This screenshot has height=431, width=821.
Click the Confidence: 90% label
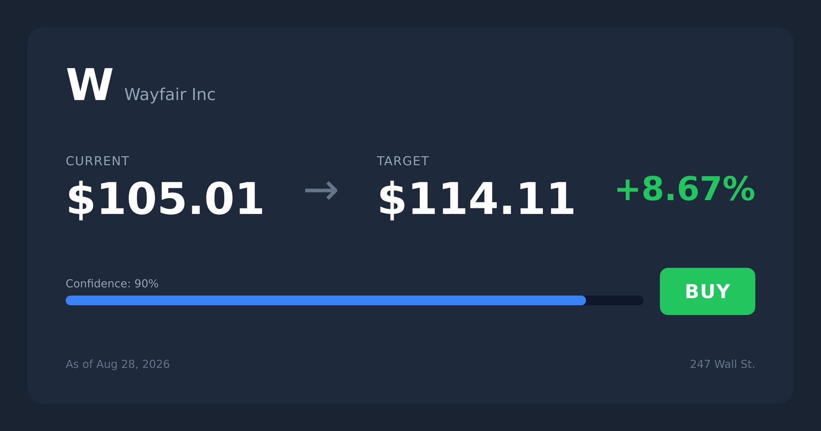[112, 284]
